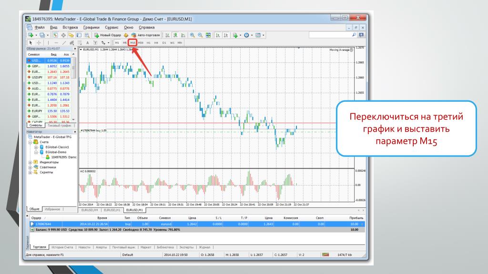The width and height of the screenshot is (488, 274).
Task: Open the Periods dropdown arrow
Action: click(252, 35)
